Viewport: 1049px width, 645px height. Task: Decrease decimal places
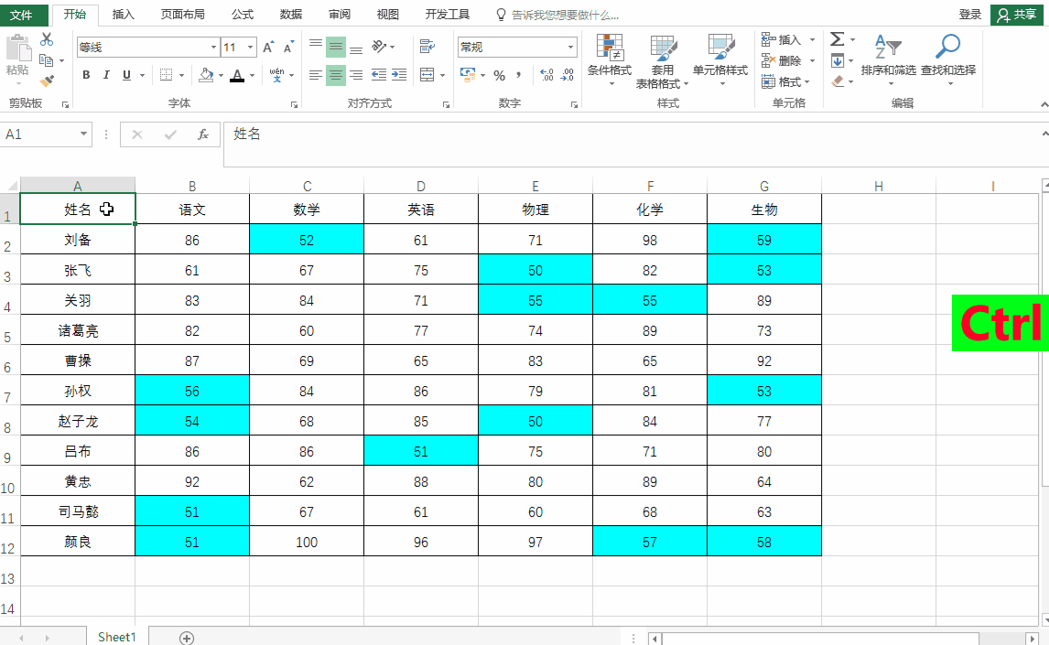tap(568, 75)
